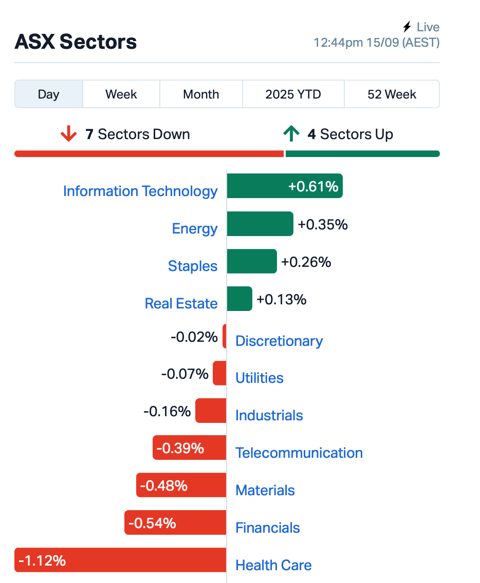
Task: Switch to the Week tab
Action: 121,94
